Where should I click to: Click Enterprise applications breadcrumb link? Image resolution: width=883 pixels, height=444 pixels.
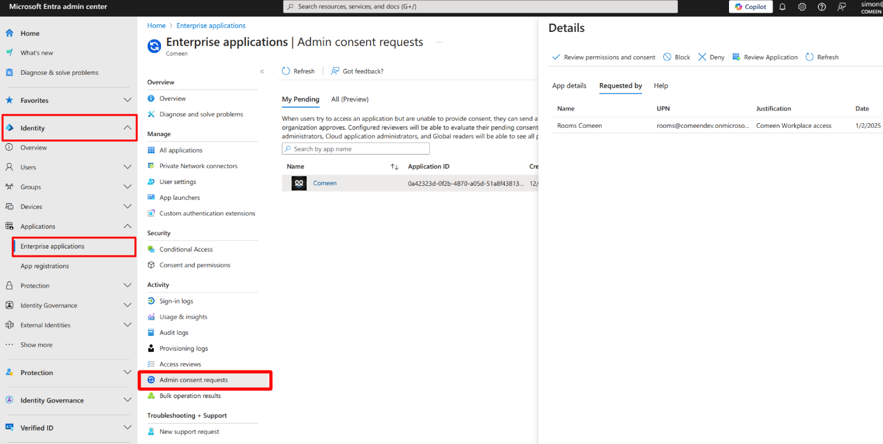coord(211,26)
